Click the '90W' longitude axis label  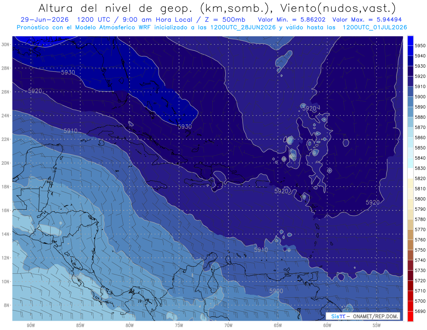pyautogui.click(x=31, y=325)
